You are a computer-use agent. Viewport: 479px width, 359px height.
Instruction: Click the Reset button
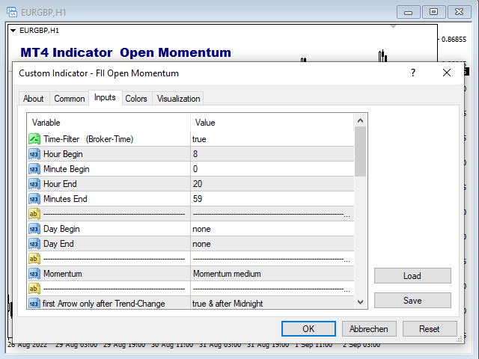pyautogui.click(x=430, y=329)
